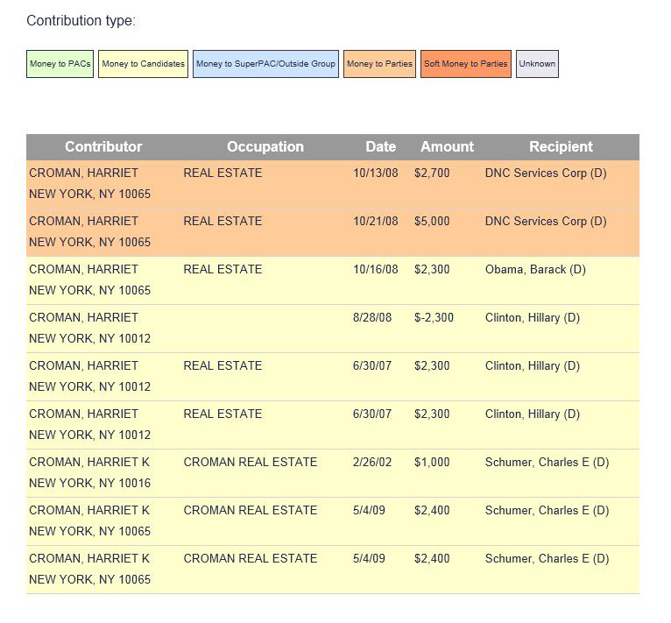This screenshot has width=671, height=623.
Task: Open Clinton, Hillary recipient in $-2,300 row
Action: 533,318
